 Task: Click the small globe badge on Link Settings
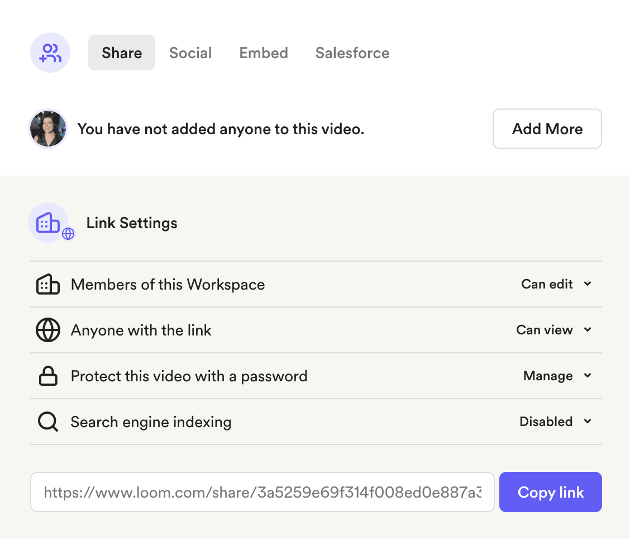[68, 234]
